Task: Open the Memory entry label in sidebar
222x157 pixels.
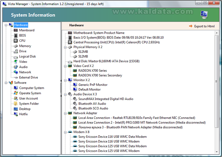Action: (x=25, y=46)
